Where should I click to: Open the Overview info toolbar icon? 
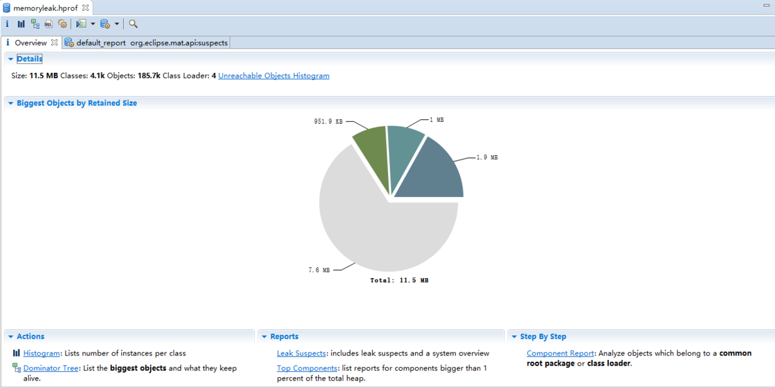tap(7, 24)
